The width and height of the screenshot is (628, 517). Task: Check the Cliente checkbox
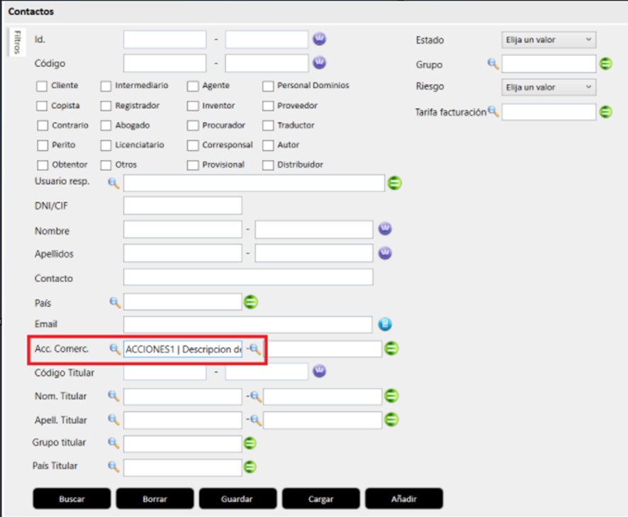42,86
